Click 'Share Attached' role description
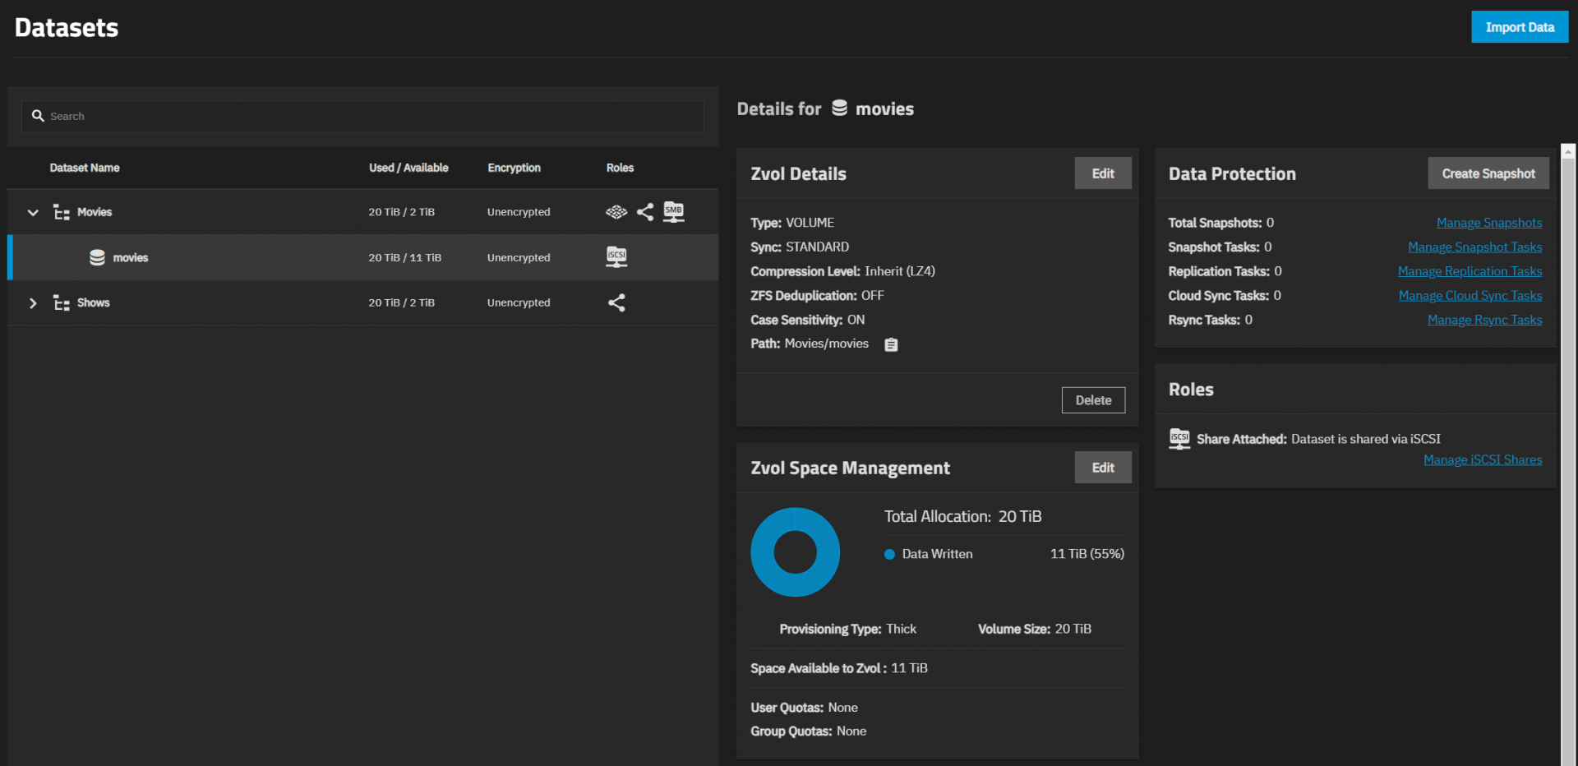Viewport: 1578px width, 766px height. click(1318, 439)
